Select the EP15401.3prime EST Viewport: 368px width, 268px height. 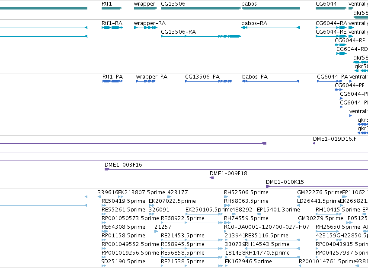pyautogui.click(x=259, y=214)
